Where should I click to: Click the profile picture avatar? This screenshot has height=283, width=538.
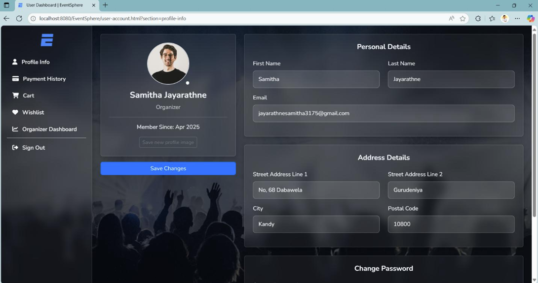(168, 63)
